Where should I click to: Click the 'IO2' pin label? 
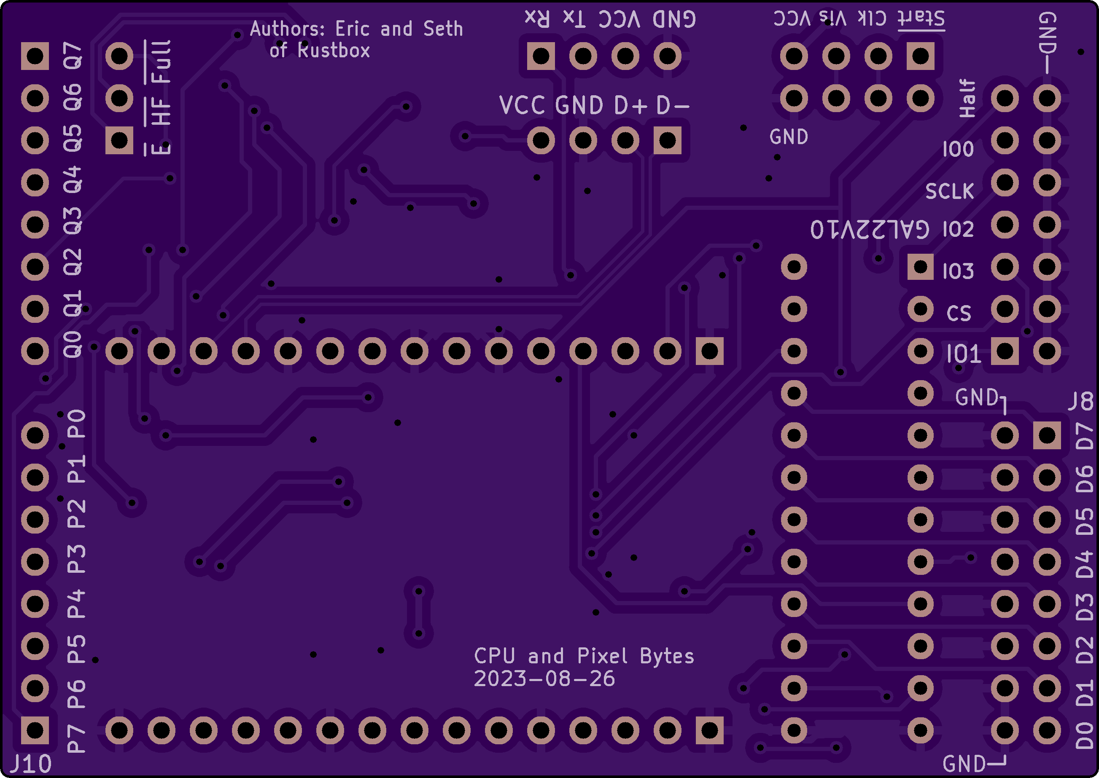click(x=958, y=229)
